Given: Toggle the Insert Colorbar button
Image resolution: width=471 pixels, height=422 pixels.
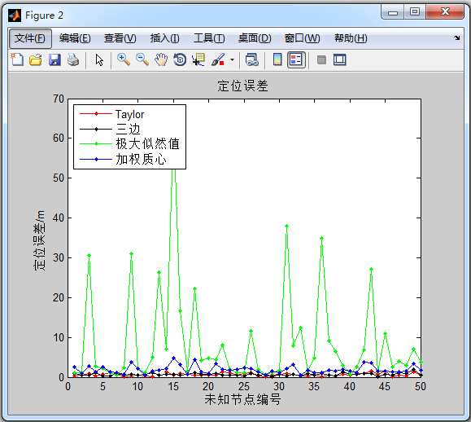Looking at the screenshot, I should click(277, 59).
